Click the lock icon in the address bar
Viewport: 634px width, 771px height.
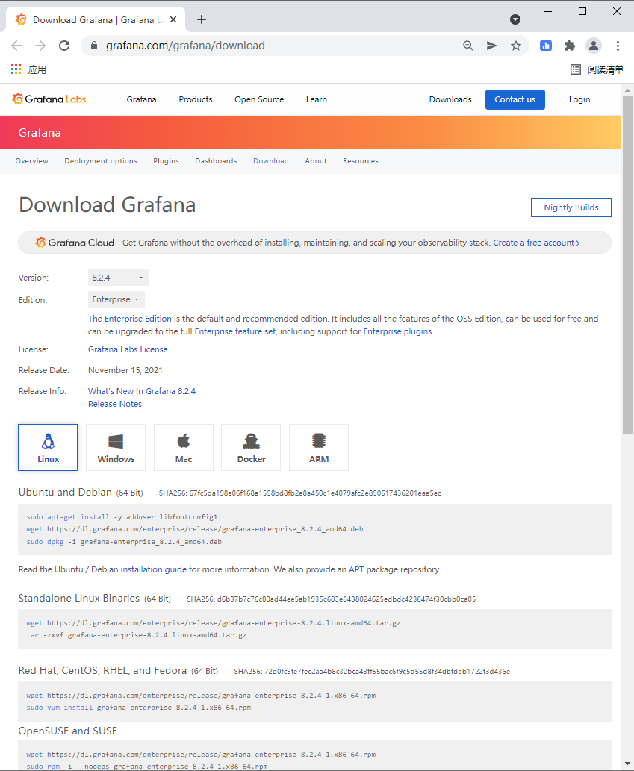click(93, 46)
